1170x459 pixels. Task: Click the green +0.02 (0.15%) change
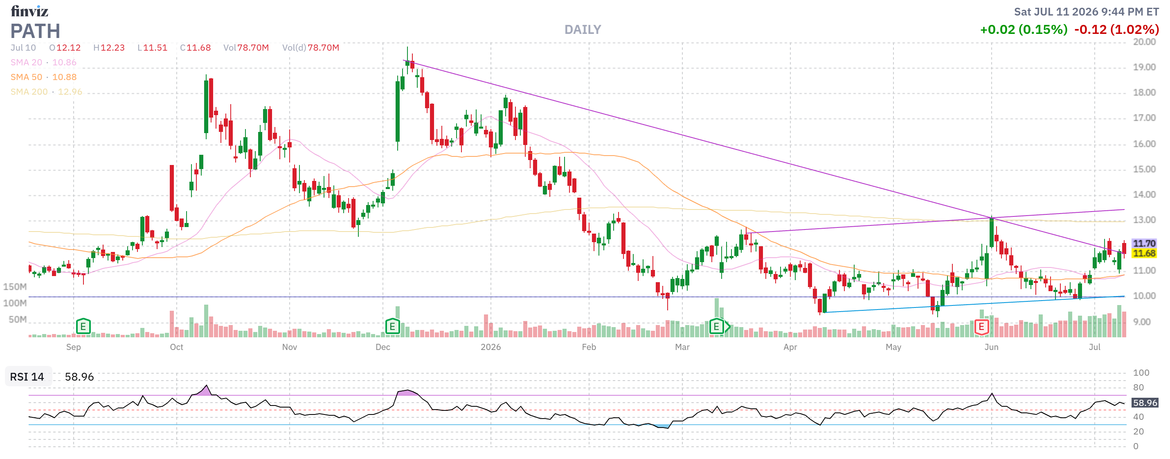(1024, 30)
